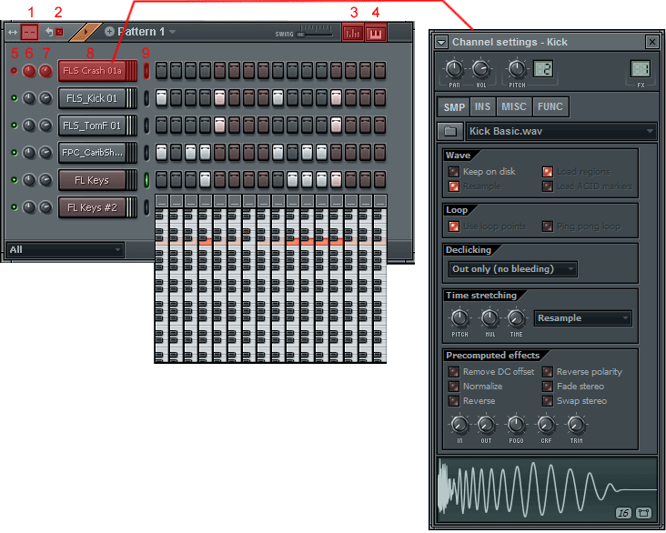
Task: Click the Channel settings VOL knob
Action: 480,69
